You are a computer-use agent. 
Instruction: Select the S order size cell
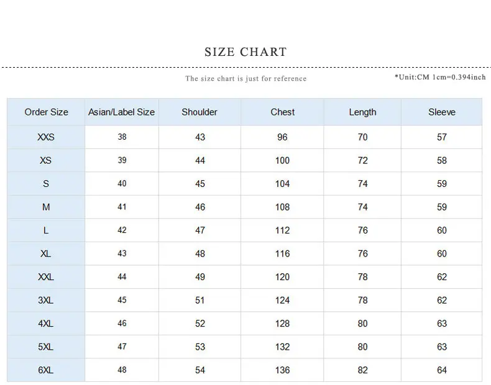pos(46,184)
